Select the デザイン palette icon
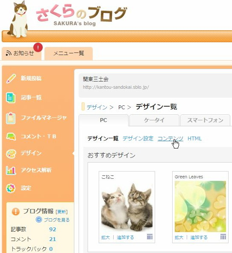Image resolution: width=232 pixels, height=253 pixels. pos(11,154)
